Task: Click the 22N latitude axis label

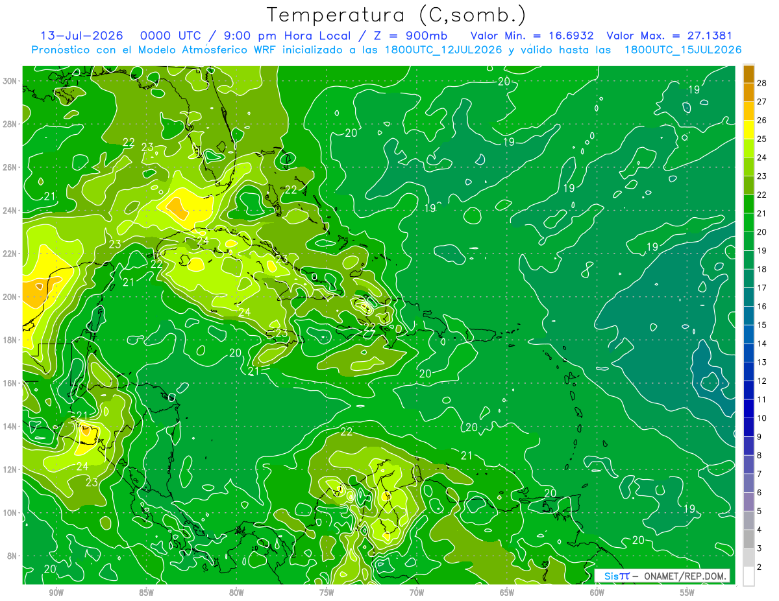Action: tap(11, 253)
